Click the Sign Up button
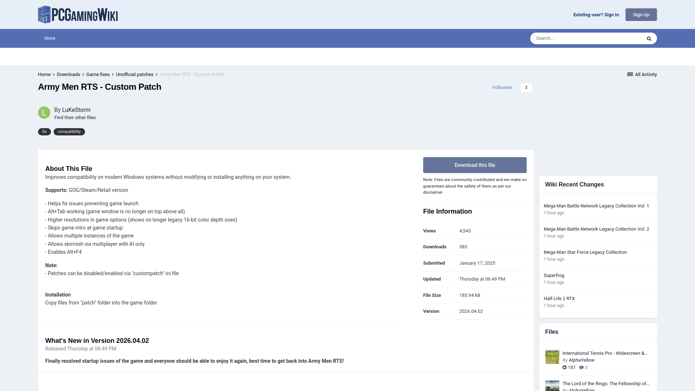The width and height of the screenshot is (695, 391). point(641,15)
